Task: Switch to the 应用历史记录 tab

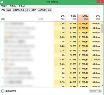Action: point(19,10)
